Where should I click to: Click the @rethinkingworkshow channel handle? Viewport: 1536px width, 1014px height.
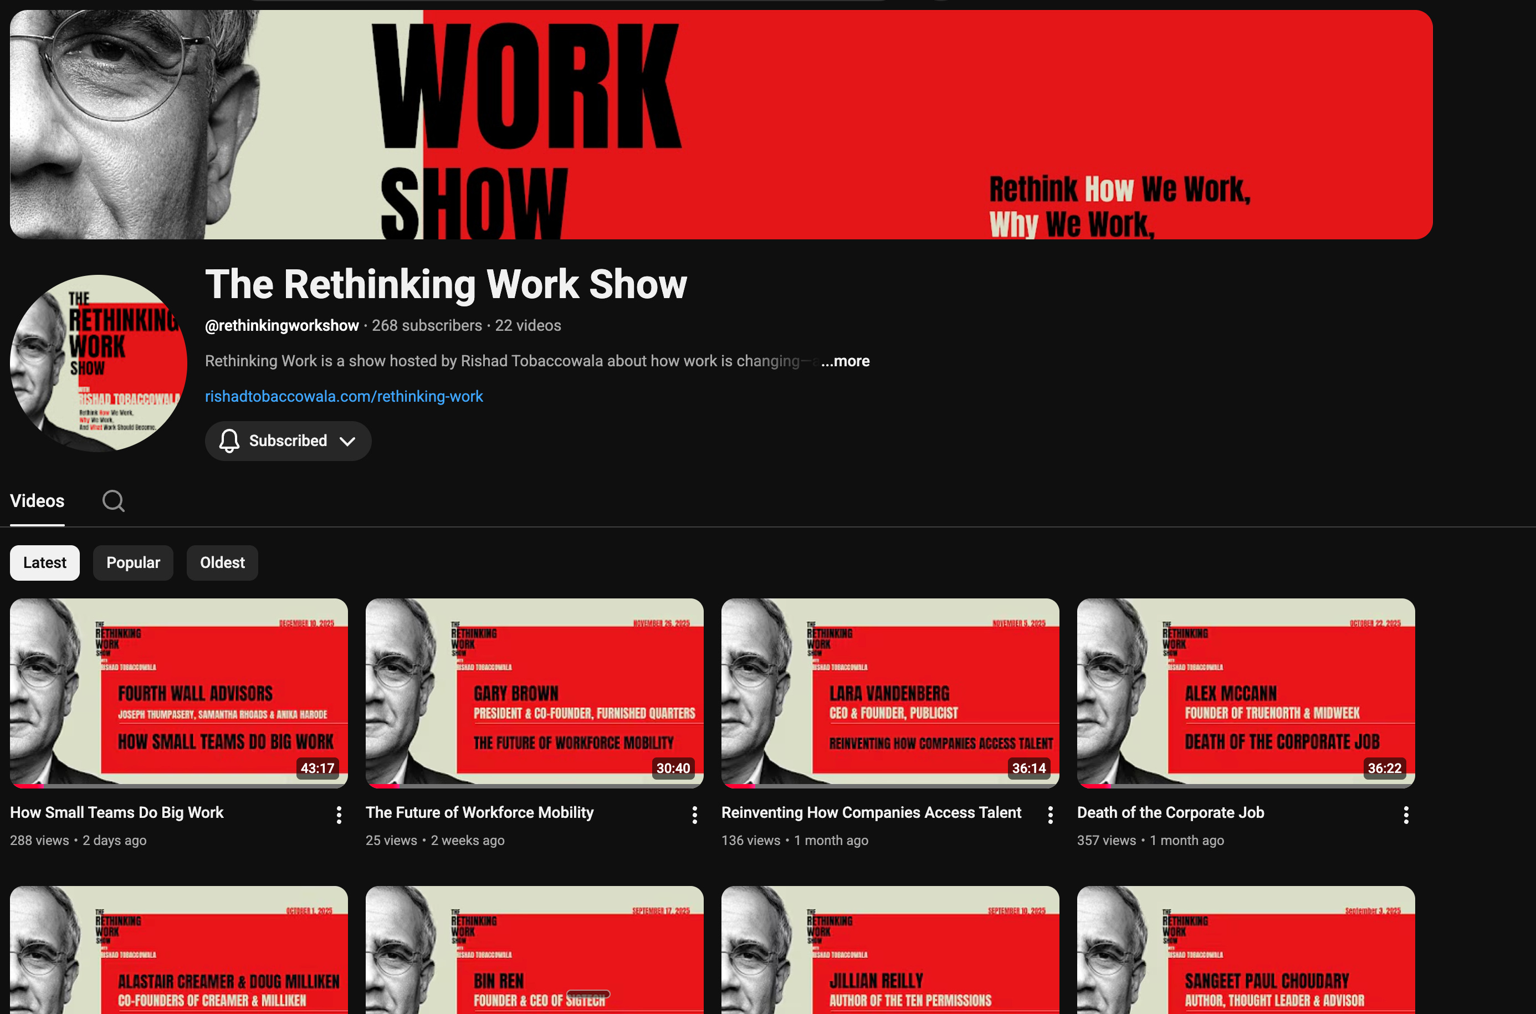(282, 325)
